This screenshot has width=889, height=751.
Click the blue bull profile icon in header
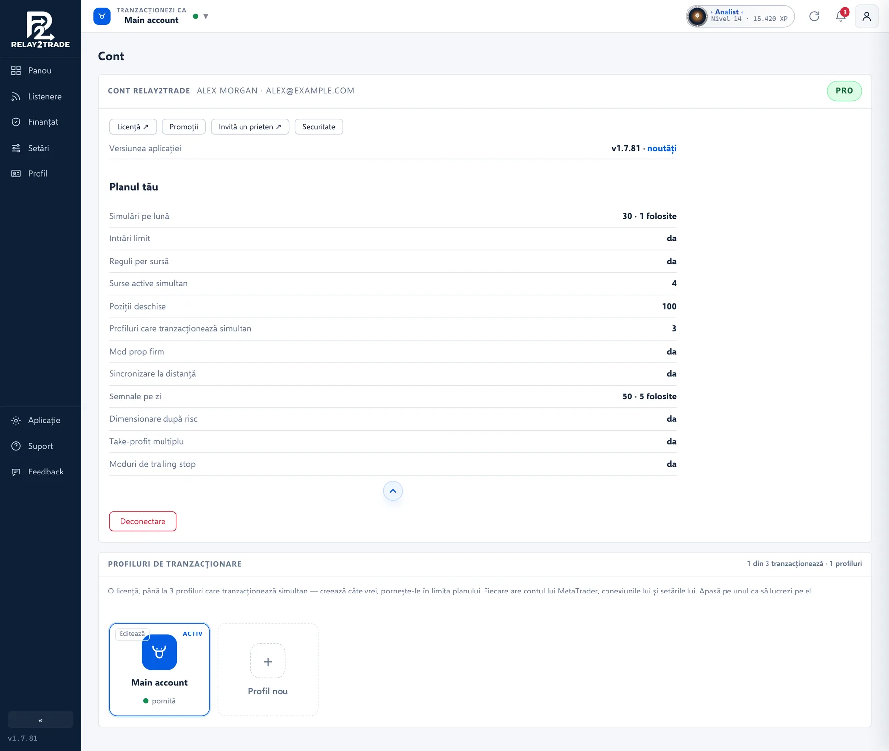coord(102,16)
